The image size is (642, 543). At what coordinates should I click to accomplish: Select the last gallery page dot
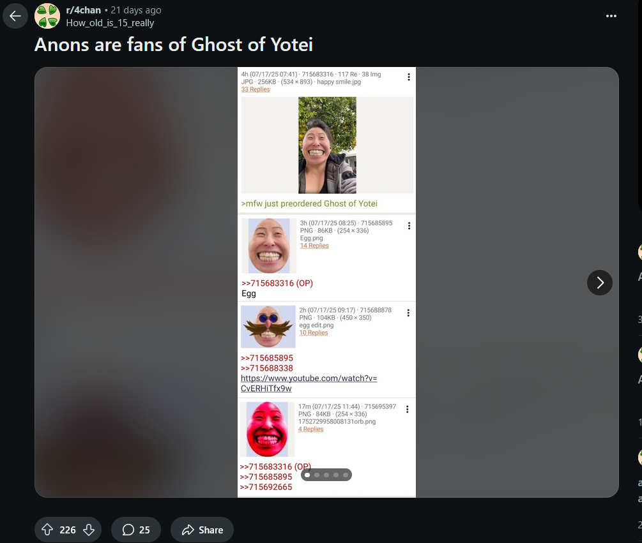[x=346, y=475]
